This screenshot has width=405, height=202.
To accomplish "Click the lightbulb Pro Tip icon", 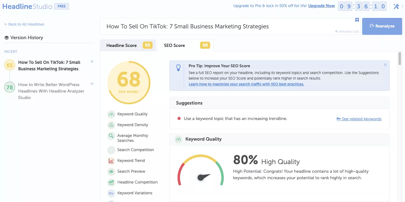I will tap(178, 68).
